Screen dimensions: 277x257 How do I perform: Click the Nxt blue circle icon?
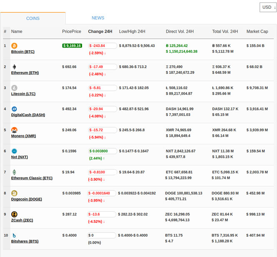(x=14, y=151)
